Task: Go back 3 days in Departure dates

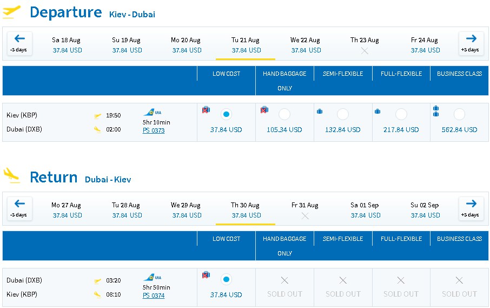Action: tap(19, 43)
